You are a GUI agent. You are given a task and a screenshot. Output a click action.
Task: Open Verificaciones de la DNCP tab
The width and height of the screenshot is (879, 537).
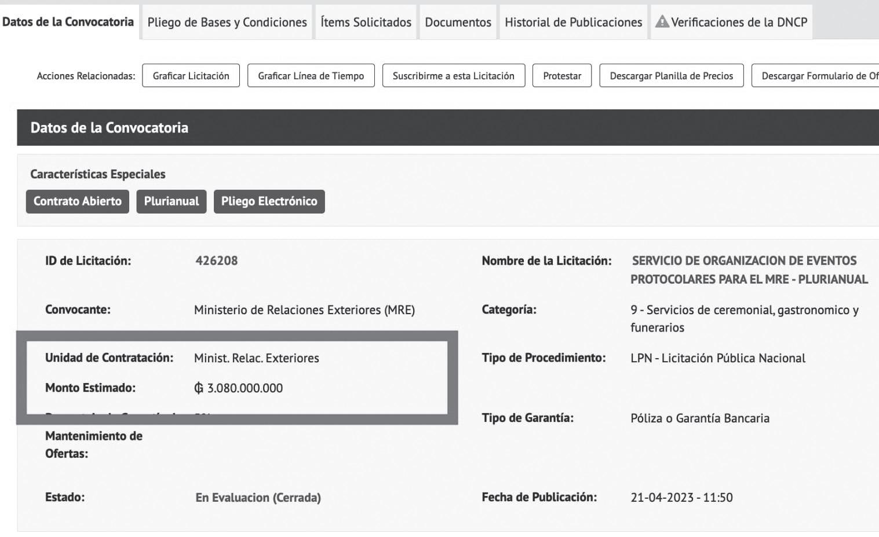pos(731,22)
